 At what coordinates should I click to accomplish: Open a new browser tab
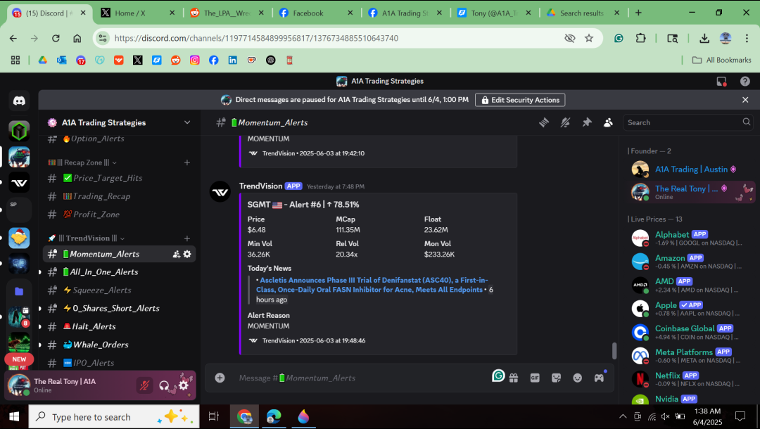(638, 13)
